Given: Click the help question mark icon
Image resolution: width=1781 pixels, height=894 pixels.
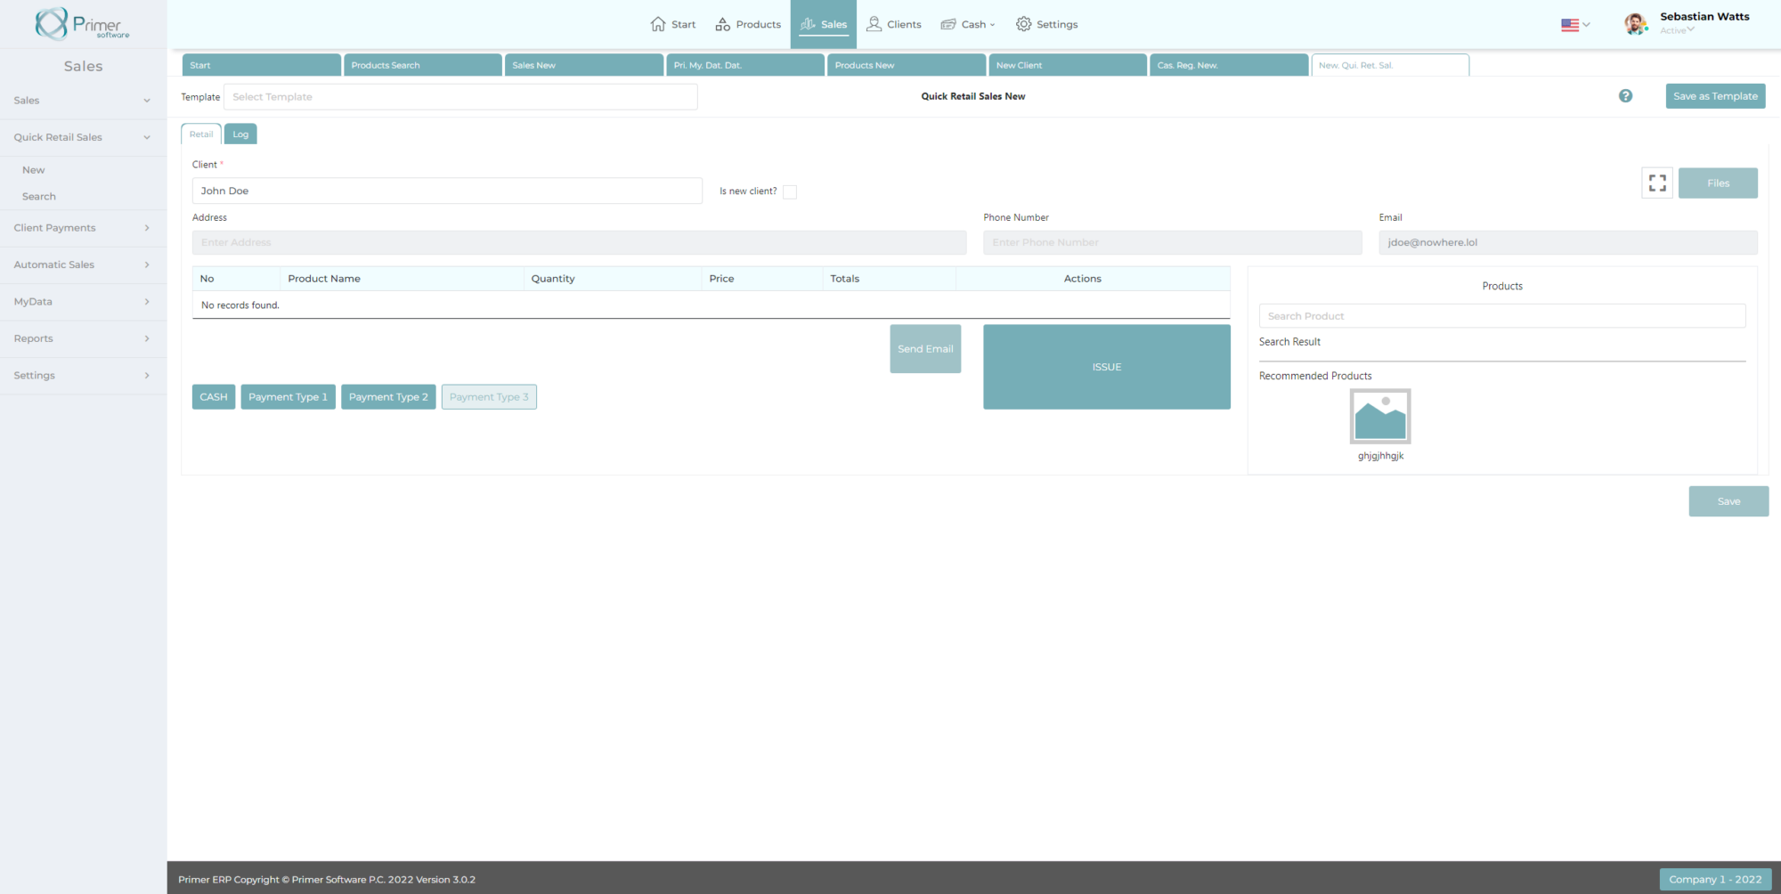Looking at the screenshot, I should pyautogui.click(x=1625, y=96).
